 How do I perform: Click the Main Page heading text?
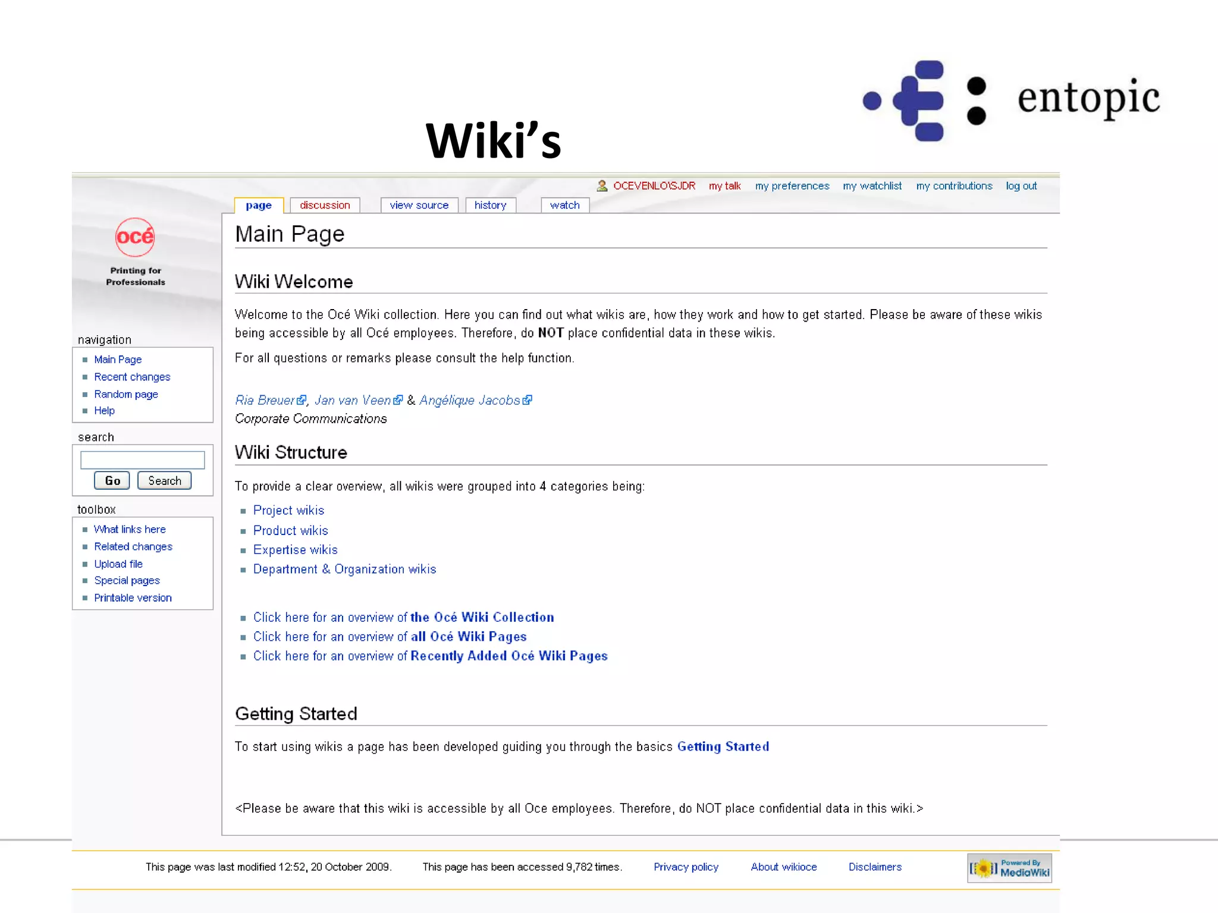tap(290, 234)
